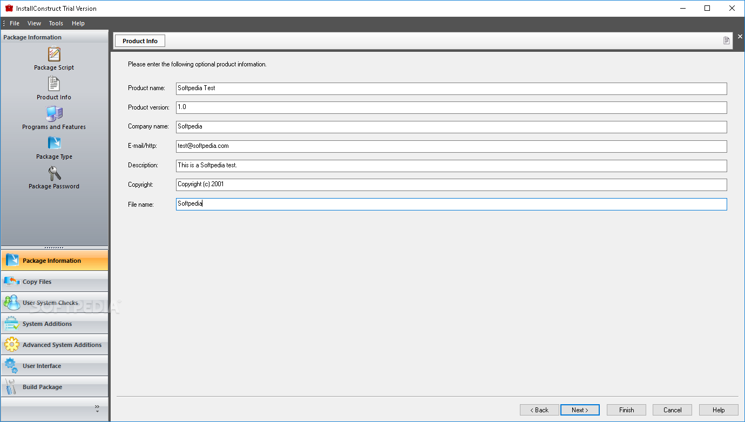Focus the File name field

451,204
